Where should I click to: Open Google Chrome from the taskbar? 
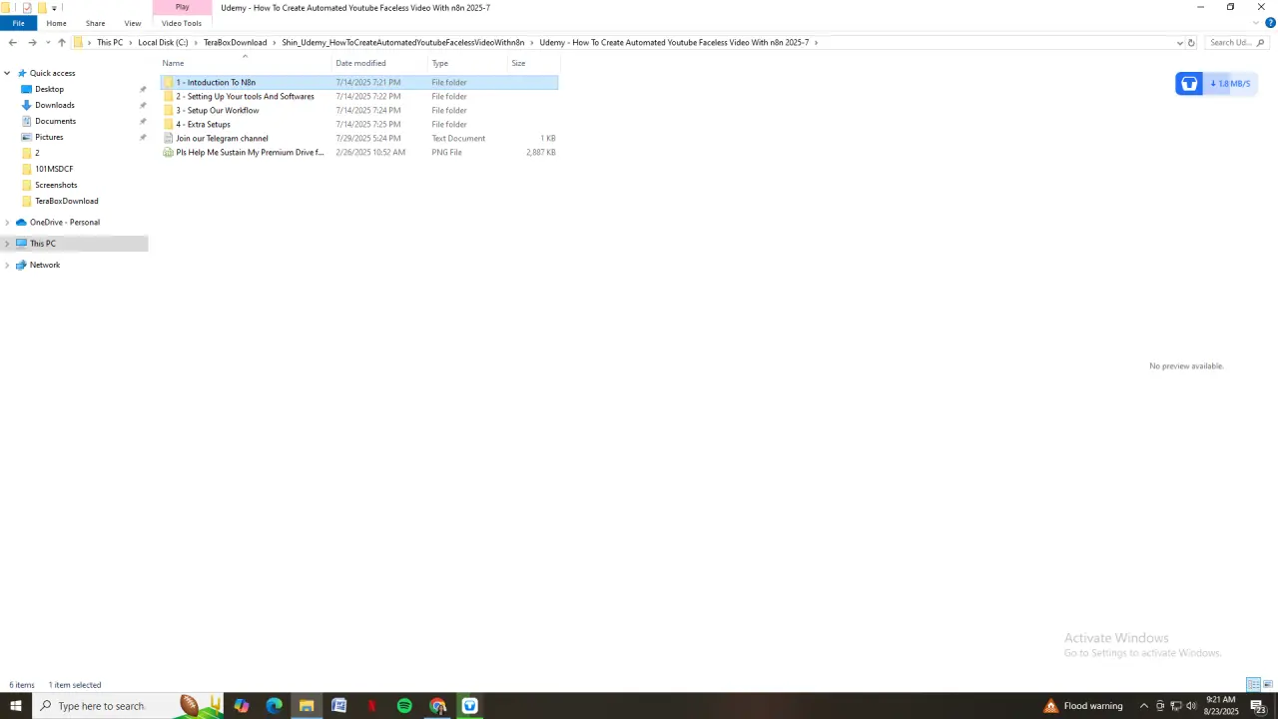click(x=437, y=706)
